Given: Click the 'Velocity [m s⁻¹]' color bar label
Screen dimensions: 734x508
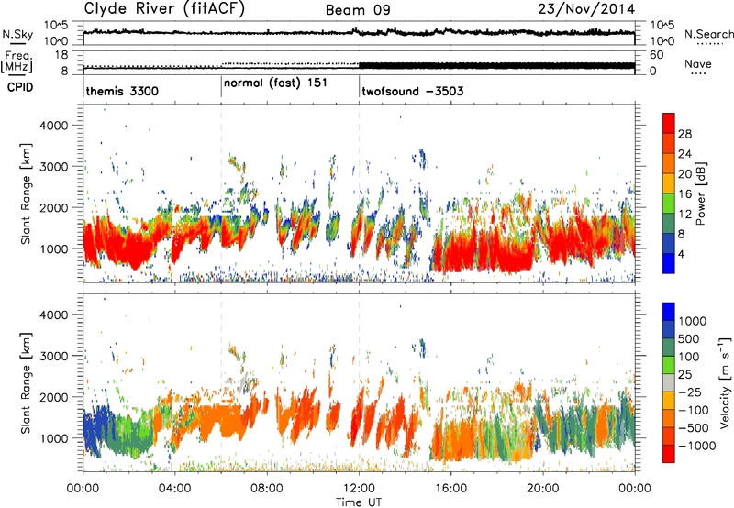Looking at the screenshot, I should [725, 382].
